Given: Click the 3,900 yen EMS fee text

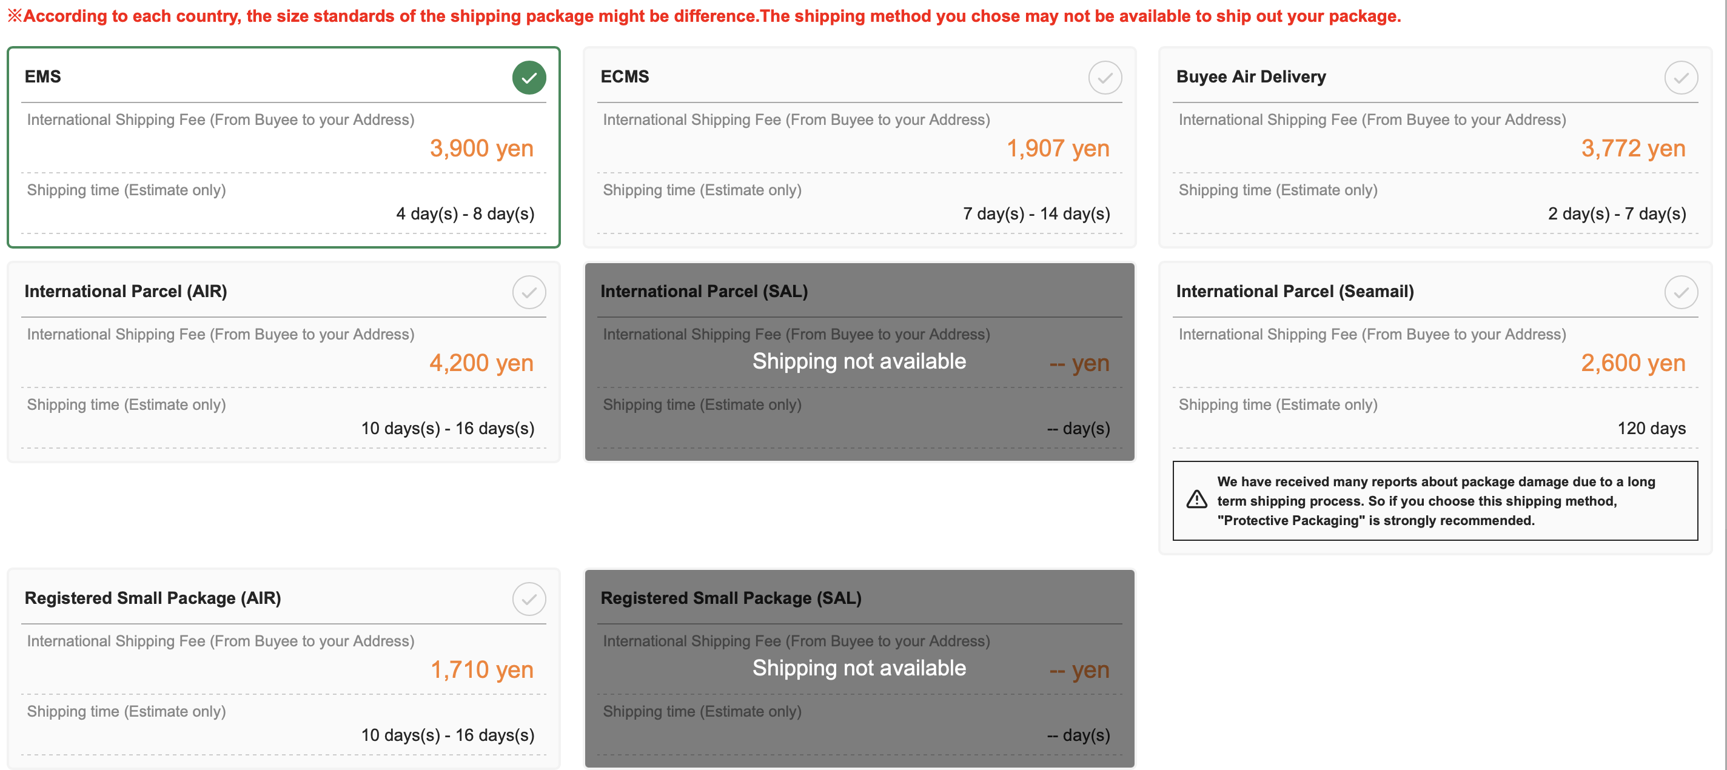Looking at the screenshot, I should click(x=480, y=148).
